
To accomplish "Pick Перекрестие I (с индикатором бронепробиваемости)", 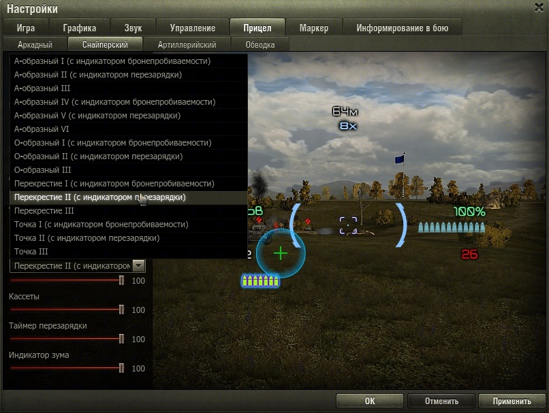I will tap(129, 184).
